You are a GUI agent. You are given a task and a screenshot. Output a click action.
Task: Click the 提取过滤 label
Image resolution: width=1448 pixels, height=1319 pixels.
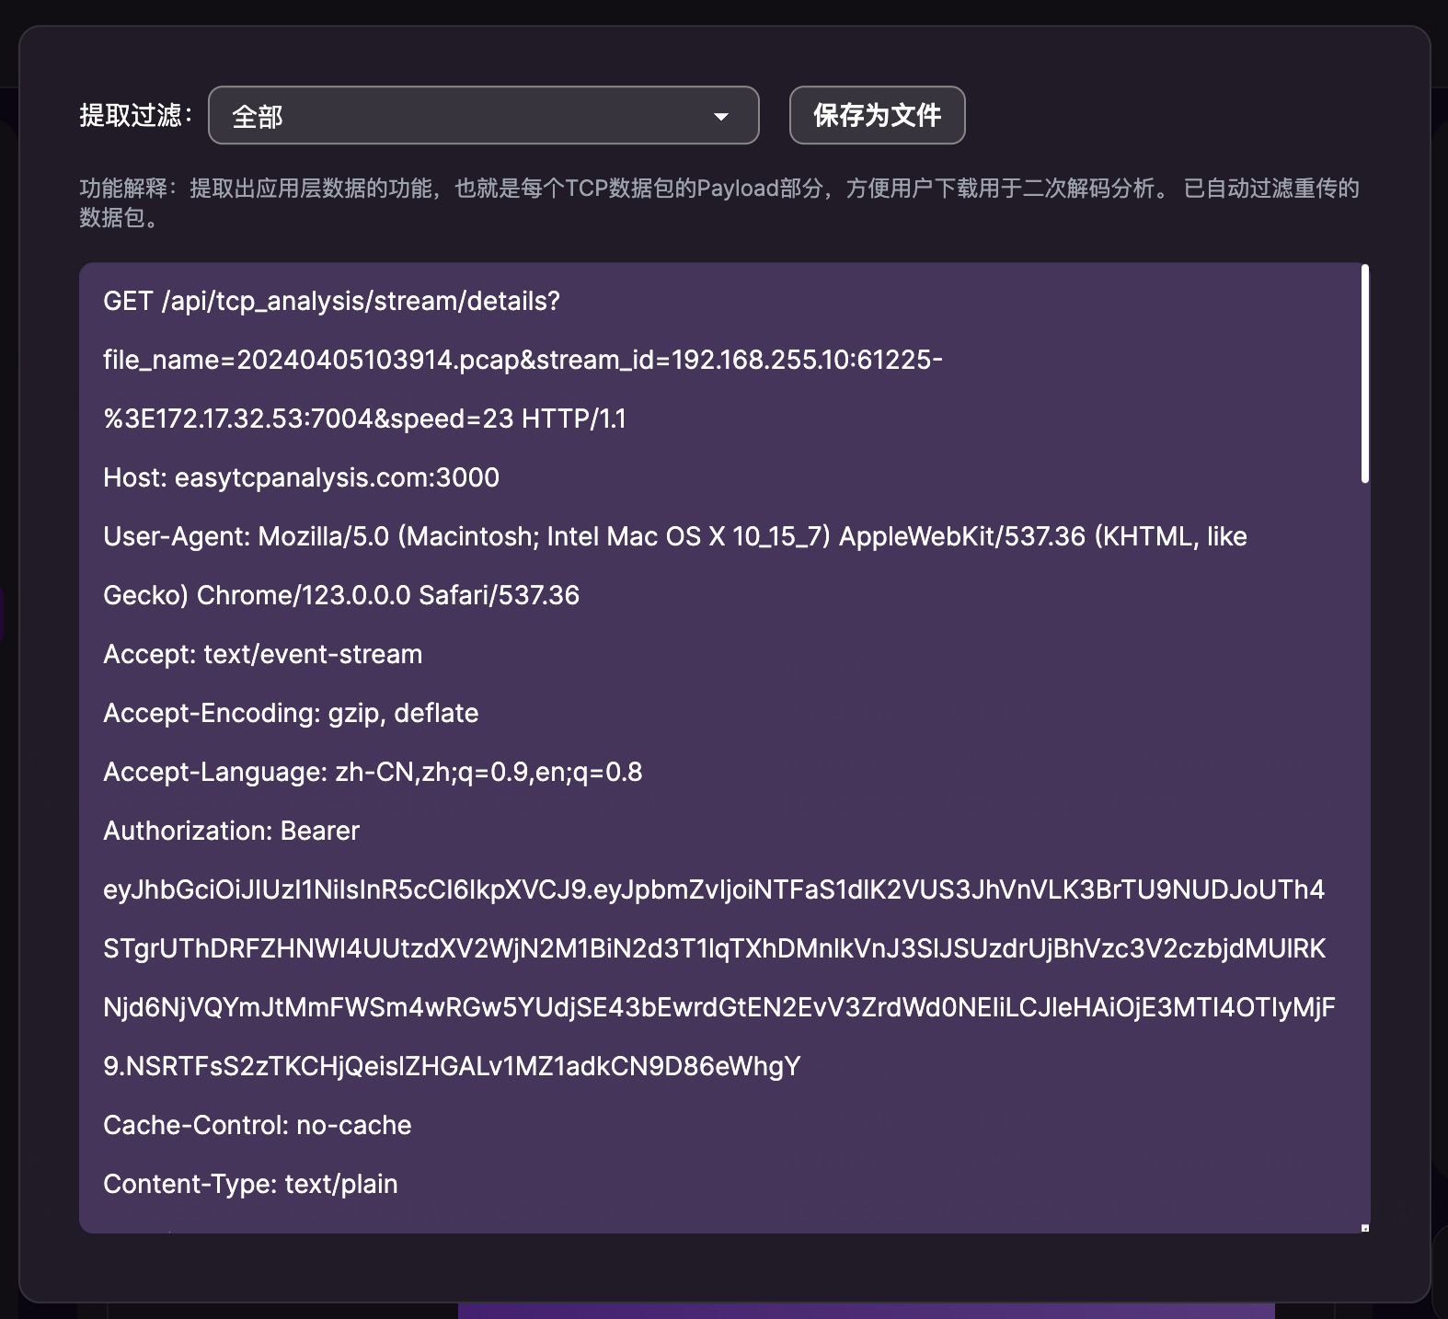click(x=136, y=115)
